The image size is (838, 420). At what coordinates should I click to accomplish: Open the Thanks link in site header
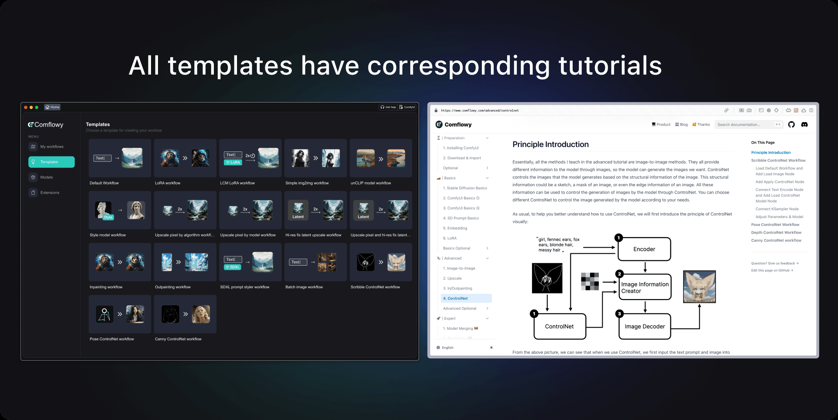coord(701,125)
